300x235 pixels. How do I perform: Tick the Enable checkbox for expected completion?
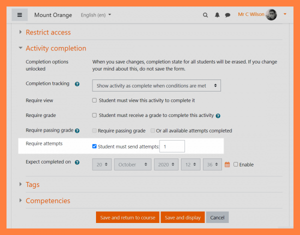(x=236, y=164)
